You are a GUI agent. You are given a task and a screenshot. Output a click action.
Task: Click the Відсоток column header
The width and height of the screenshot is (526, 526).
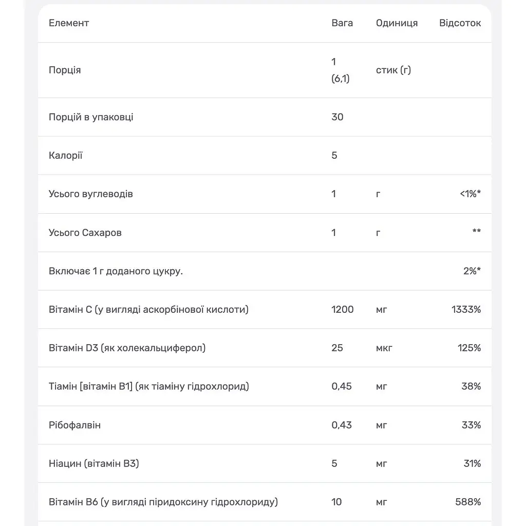(460, 23)
